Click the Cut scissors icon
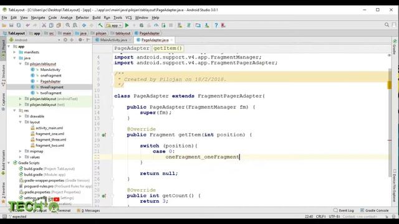 [x=44, y=26]
